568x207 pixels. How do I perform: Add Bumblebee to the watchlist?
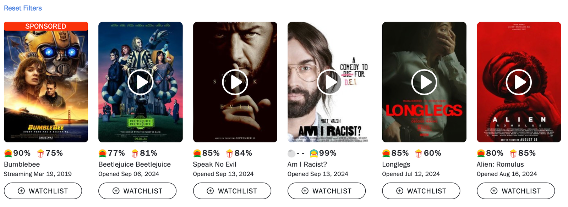(x=43, y=191)
